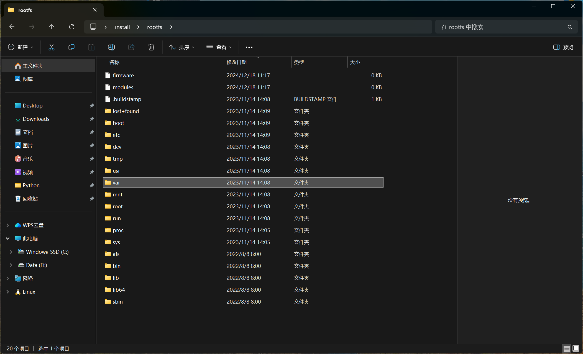
Task: Go up one folder level
Action: [52, 27]
